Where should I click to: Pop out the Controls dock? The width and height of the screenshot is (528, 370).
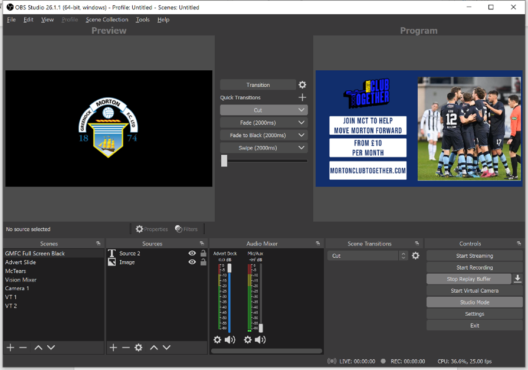coord(519,243)
